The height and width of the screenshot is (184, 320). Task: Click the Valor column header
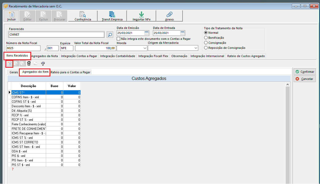pyautogui.click(x=72, y=86)
